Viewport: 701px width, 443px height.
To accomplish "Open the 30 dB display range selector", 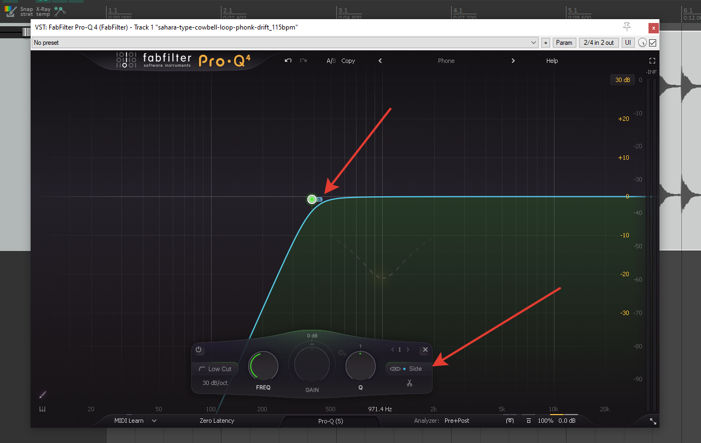I will pos(623,80).
